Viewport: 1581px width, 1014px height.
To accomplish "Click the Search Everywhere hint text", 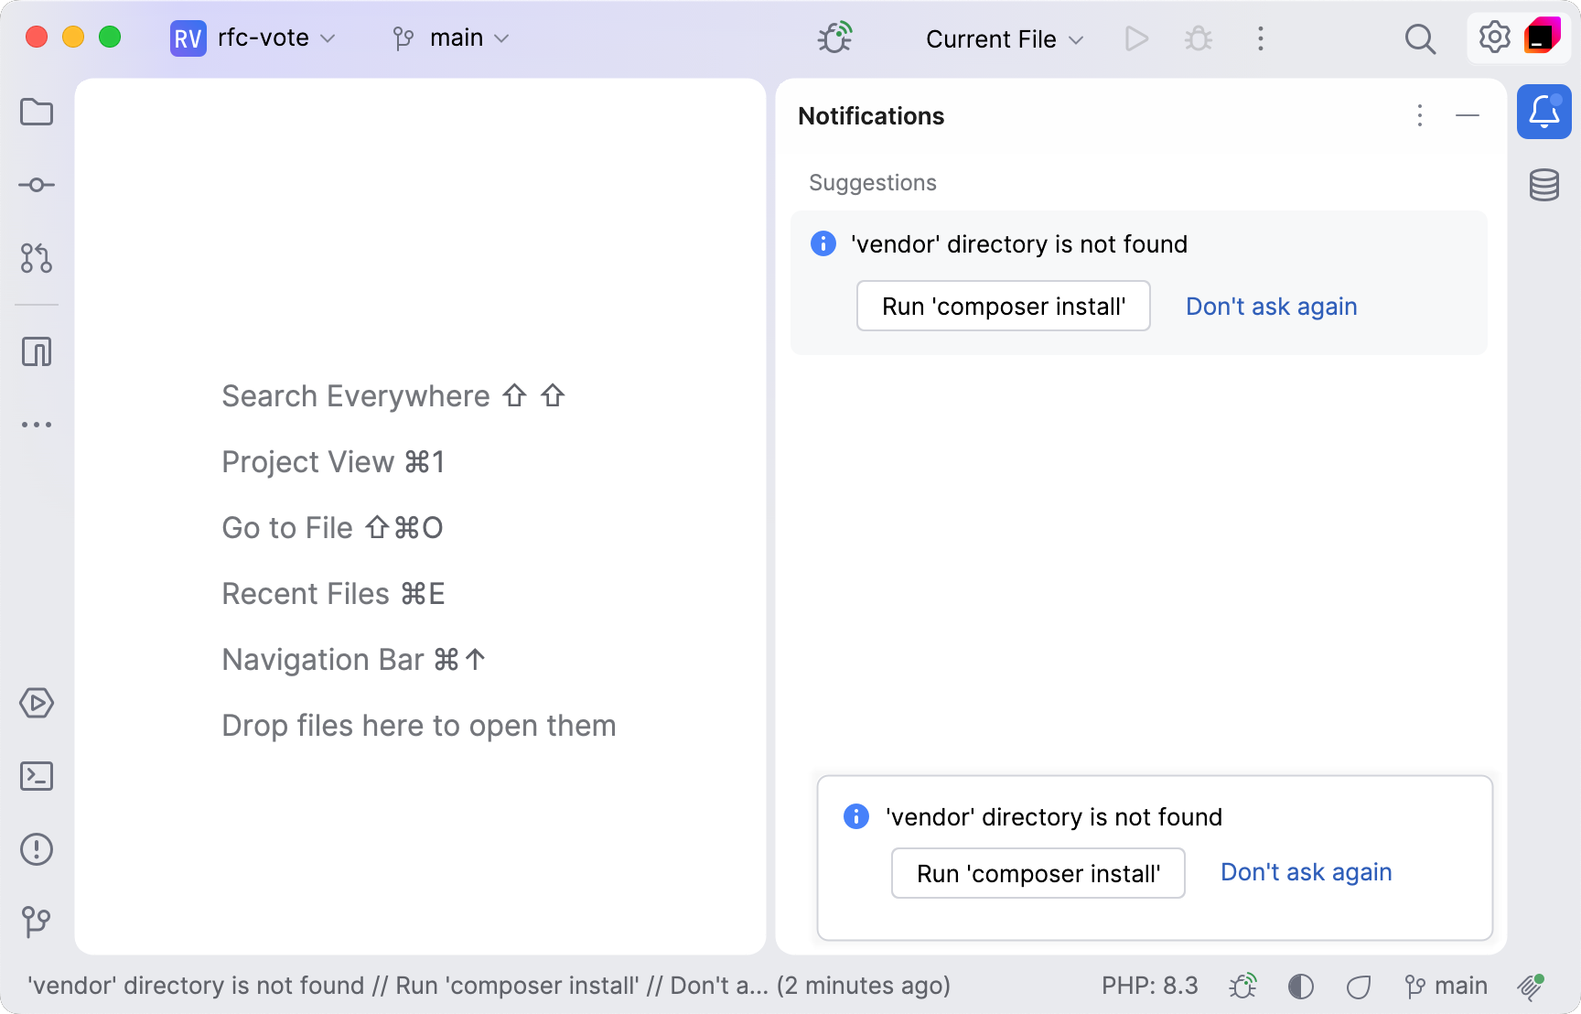I will 393,396.
